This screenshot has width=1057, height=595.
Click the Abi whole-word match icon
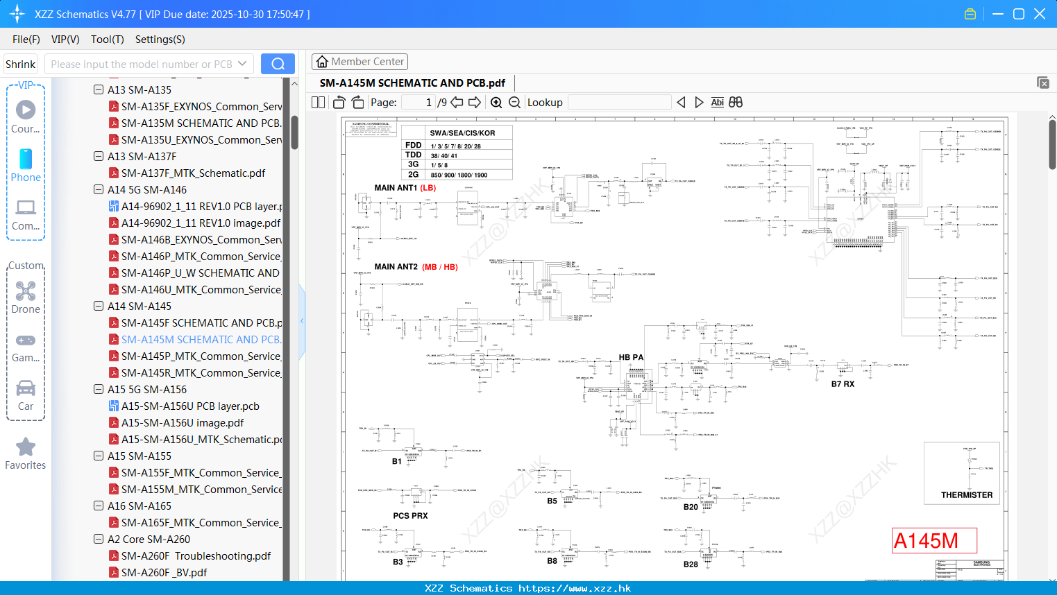coord(718,103)
